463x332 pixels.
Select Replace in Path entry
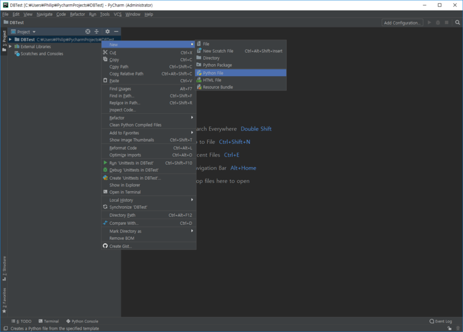click(x=149, y=103)
